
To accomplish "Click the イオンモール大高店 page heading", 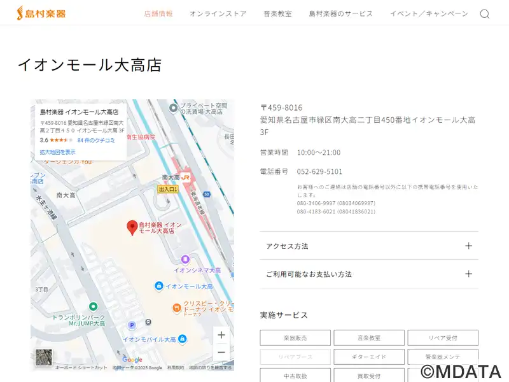I will point(90,65).
